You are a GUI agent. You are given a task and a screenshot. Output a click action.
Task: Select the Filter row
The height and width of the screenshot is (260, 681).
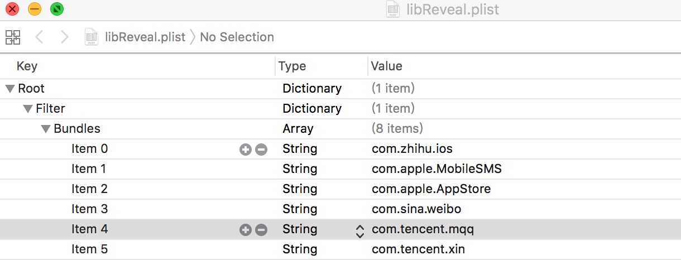pyautogui.click(x=341, y=109)
